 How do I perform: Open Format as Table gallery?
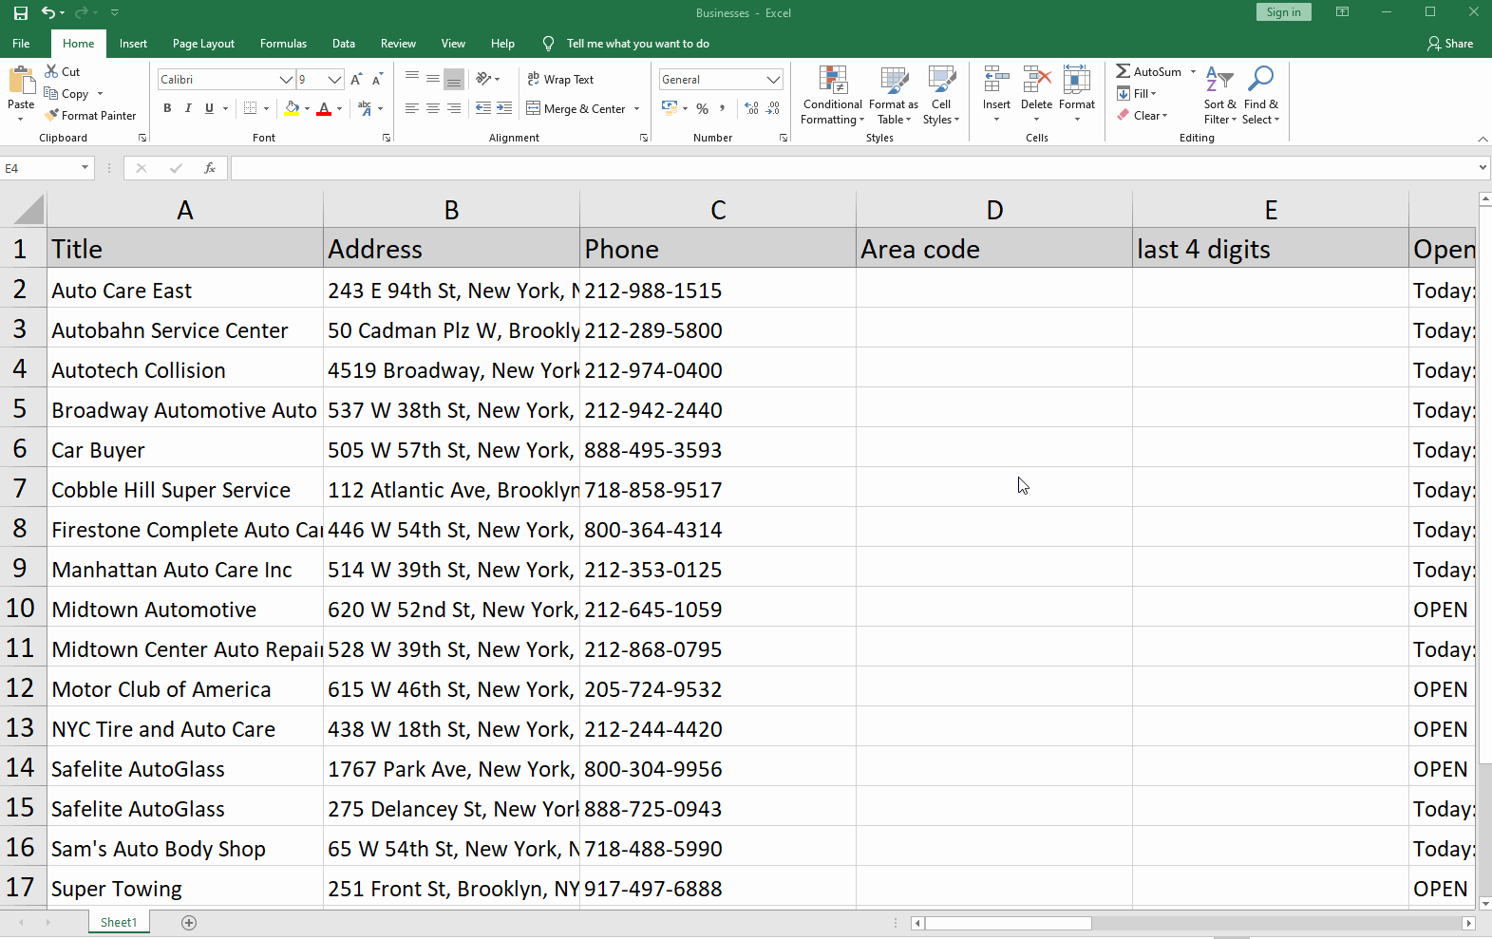tap(894, 95)
